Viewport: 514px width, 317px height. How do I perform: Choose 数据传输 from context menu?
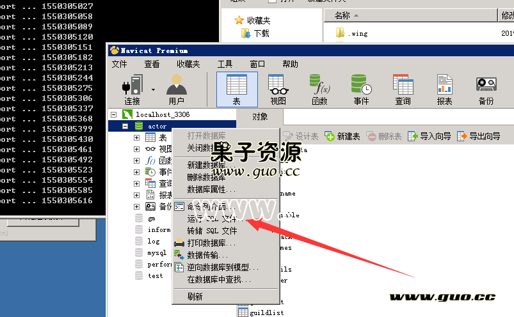225,255
